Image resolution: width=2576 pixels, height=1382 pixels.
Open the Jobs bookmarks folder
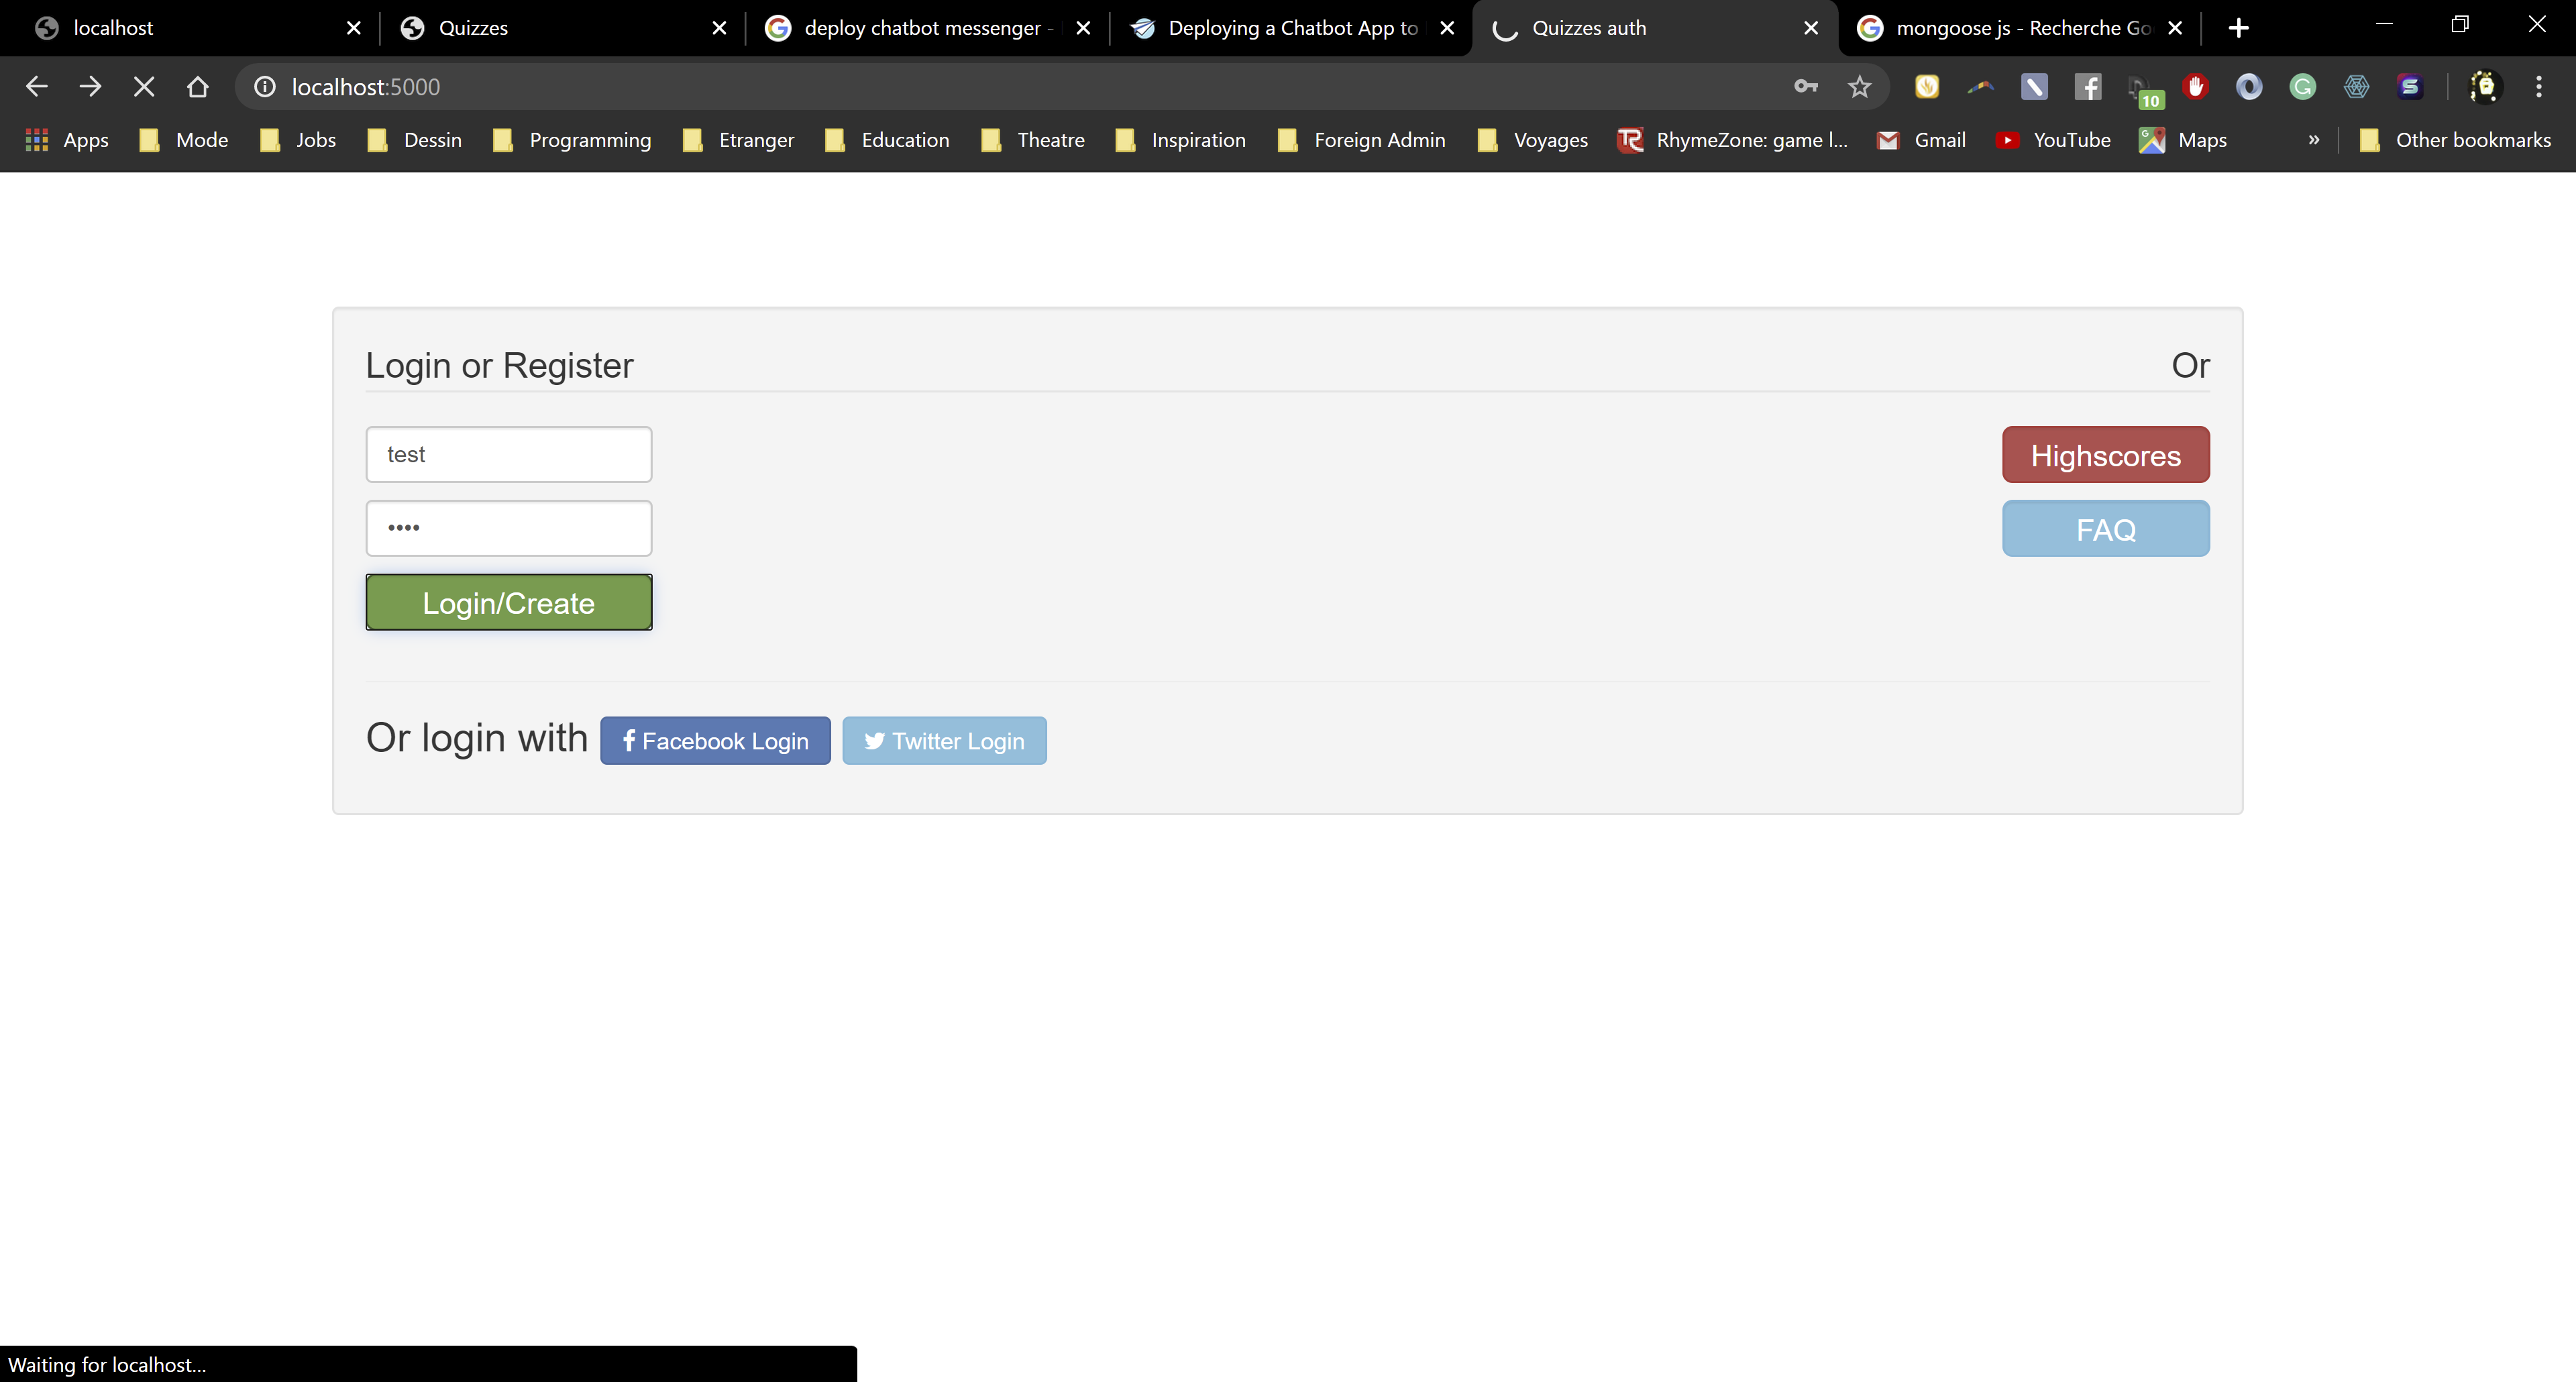(x=298, y=140)
